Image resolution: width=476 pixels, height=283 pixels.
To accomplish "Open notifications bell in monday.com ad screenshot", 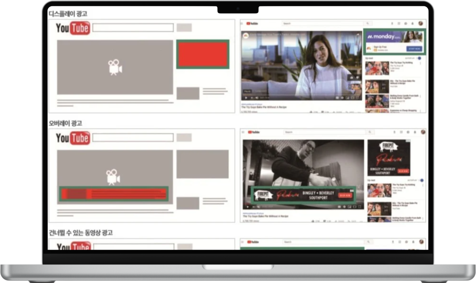I will point(412,23).
